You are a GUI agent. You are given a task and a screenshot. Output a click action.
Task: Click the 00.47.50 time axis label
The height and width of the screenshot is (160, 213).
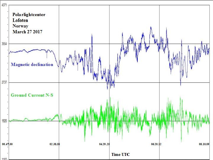pos(7,144)
